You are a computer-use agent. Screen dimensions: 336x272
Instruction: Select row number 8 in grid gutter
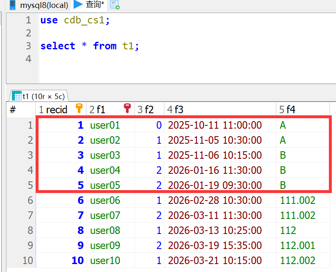[21, 230]
